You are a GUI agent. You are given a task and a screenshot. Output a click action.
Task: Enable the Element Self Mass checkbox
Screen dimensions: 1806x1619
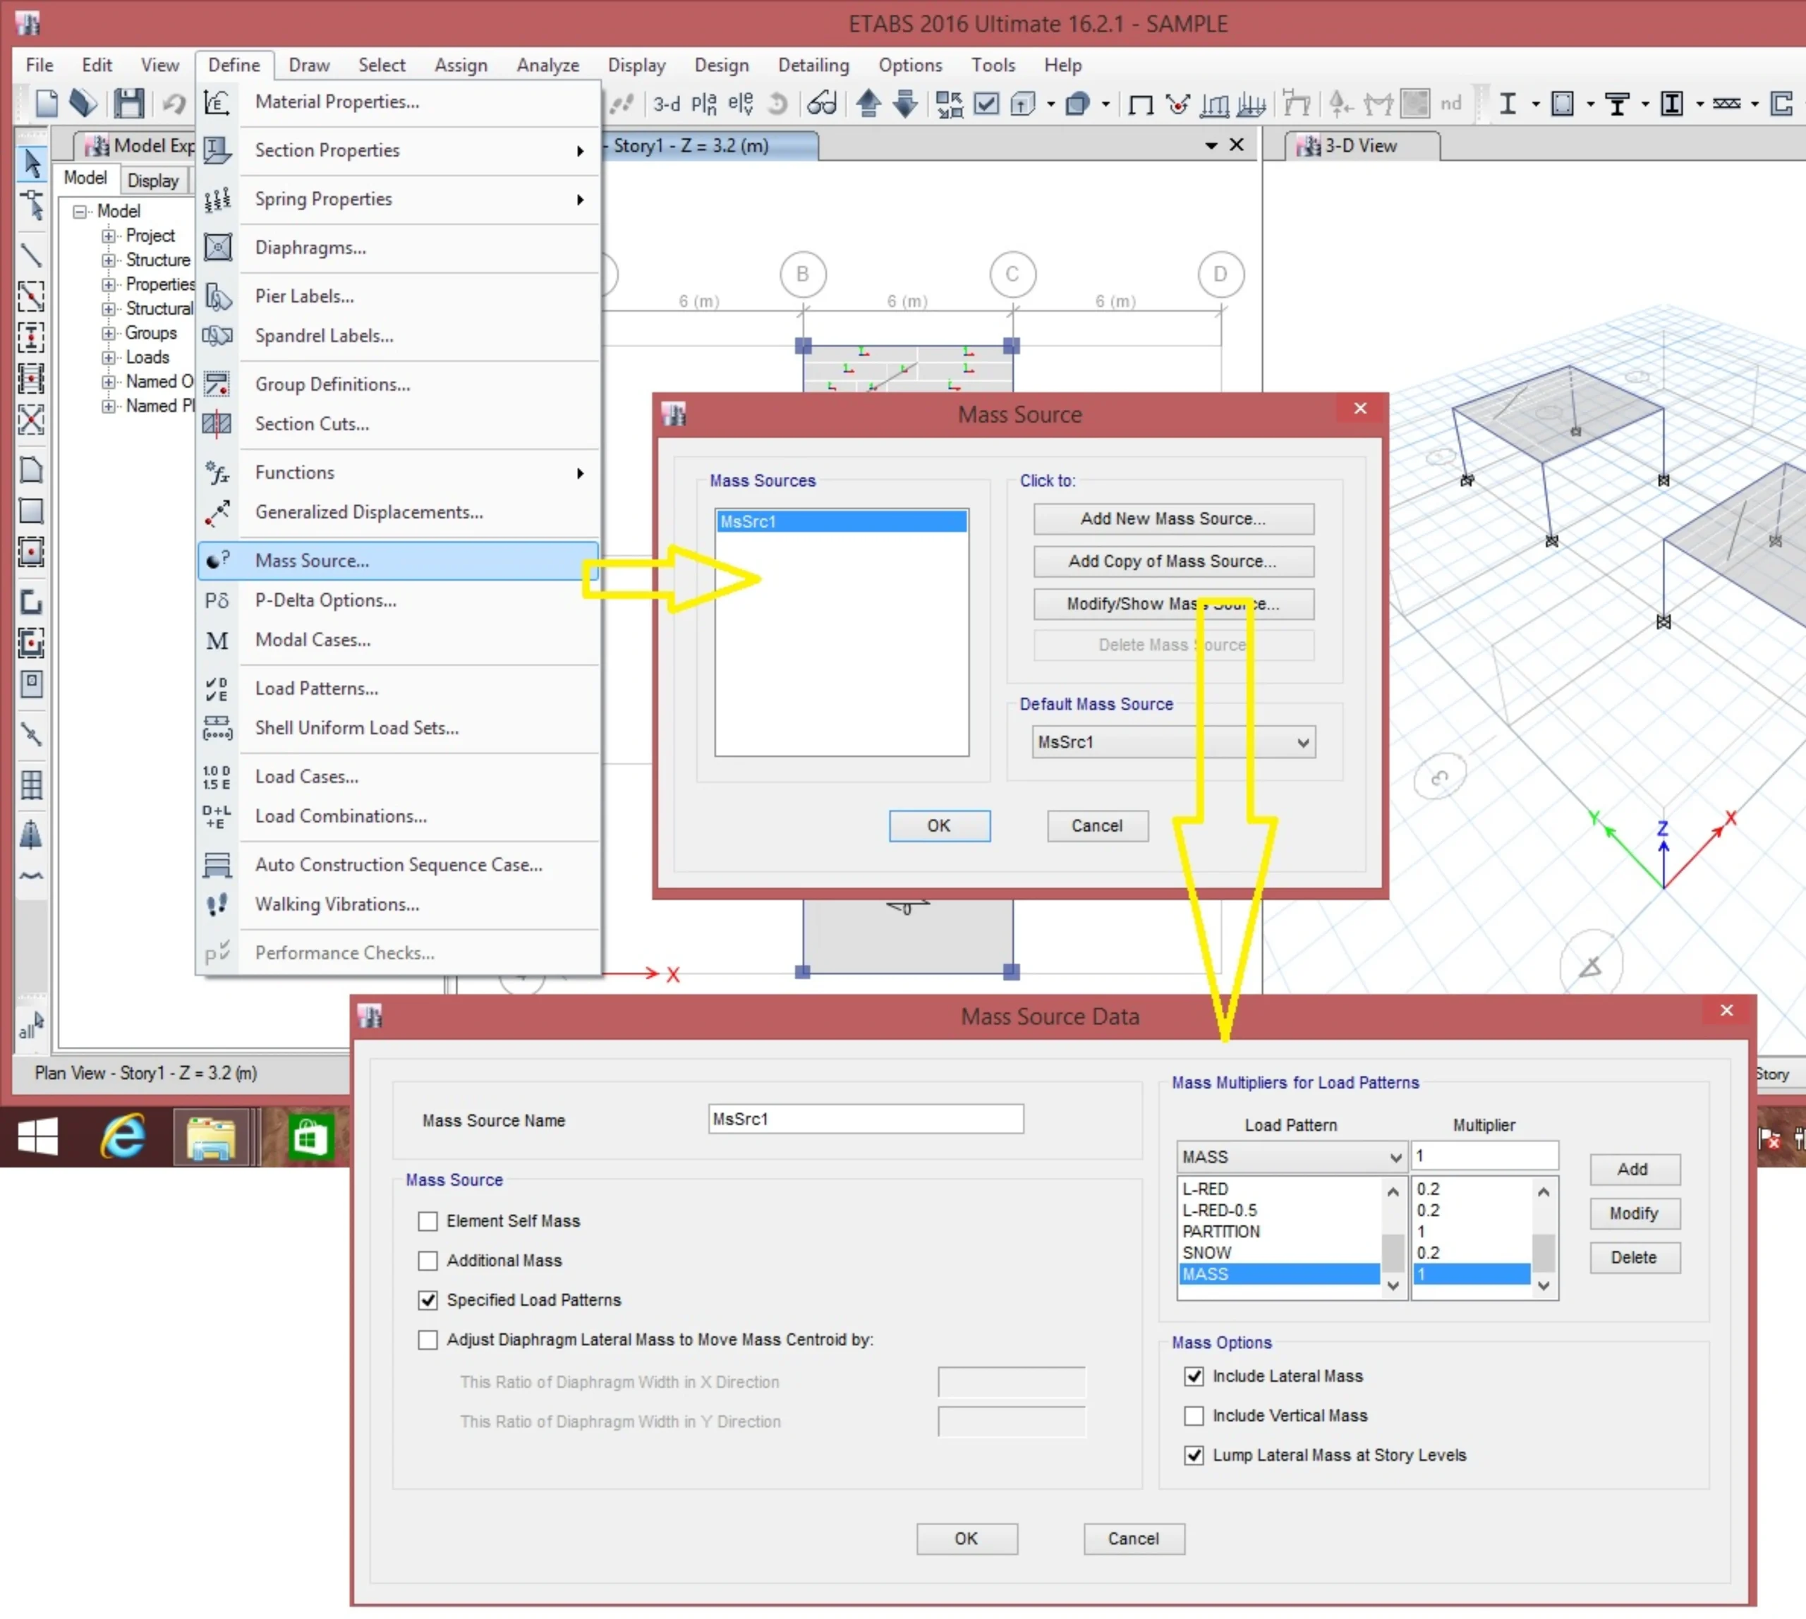tap(428, 1221)
